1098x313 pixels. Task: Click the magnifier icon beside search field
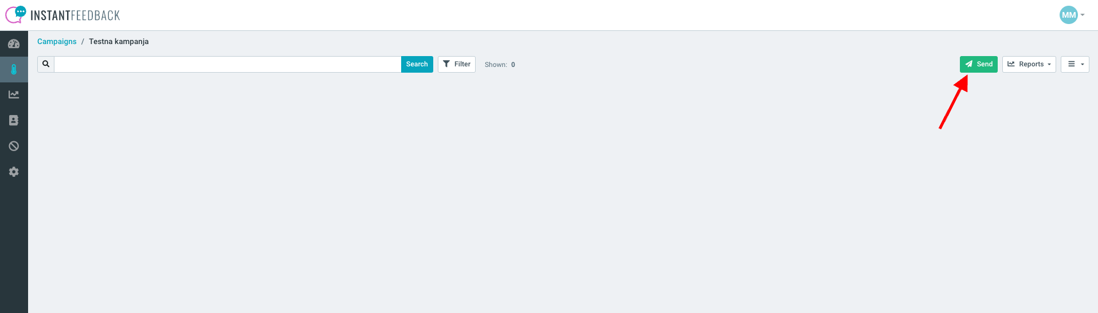(46, 64)
